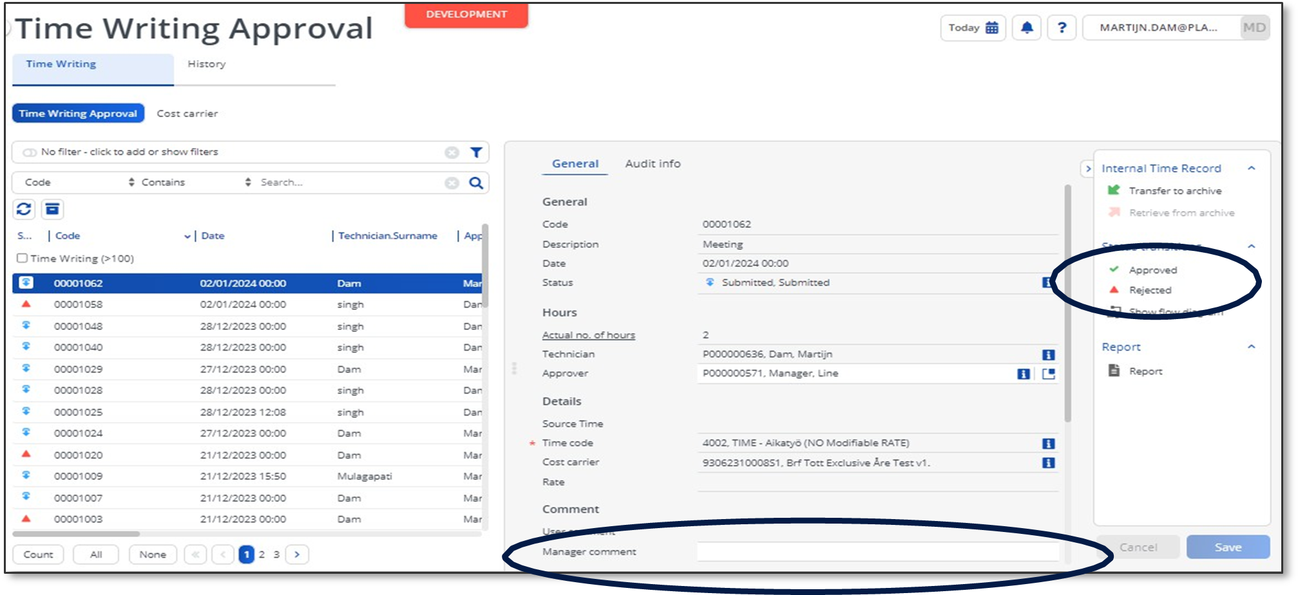Clear the search field X icon
The image size is (1298, 595).
(452, 183)
